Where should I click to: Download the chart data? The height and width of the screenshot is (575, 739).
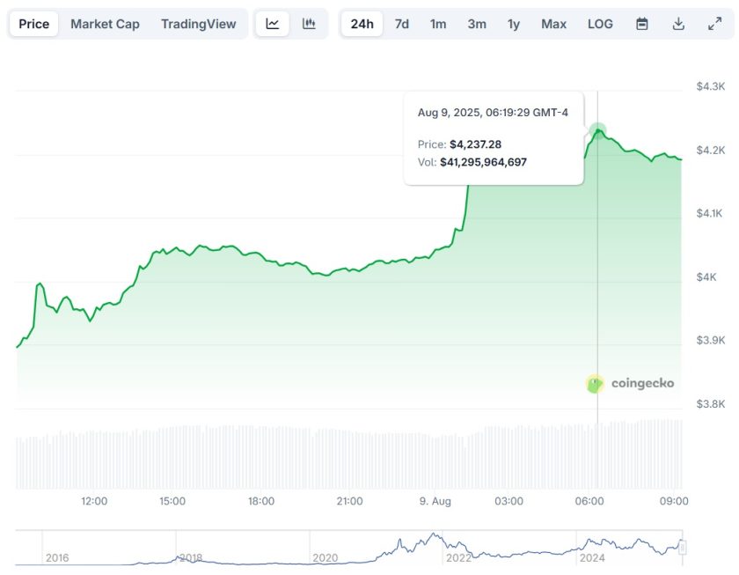pos(678,24)
